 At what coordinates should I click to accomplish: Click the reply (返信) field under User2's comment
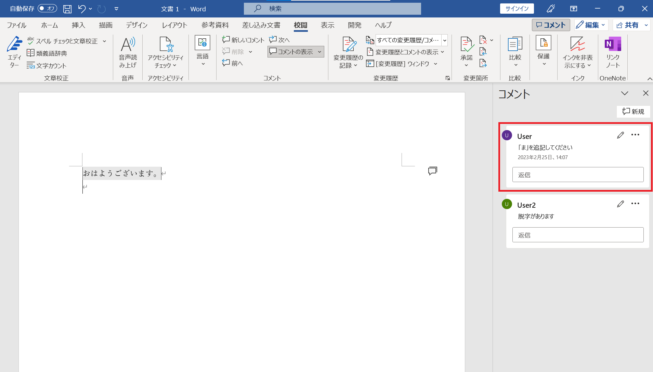click(x=578, y=235)
